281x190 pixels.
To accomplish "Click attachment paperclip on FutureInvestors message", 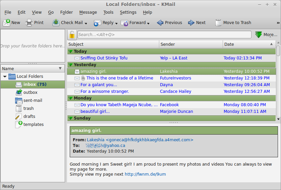I will coord(83,78).
